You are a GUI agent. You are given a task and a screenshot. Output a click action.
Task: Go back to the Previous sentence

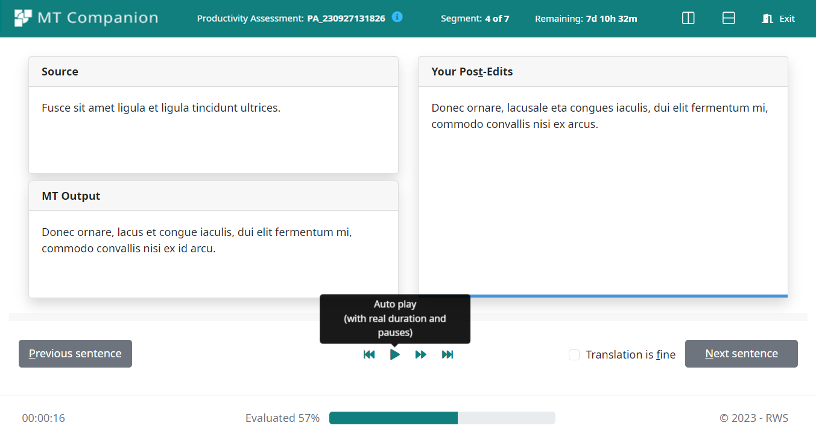[x=75, y=354]
